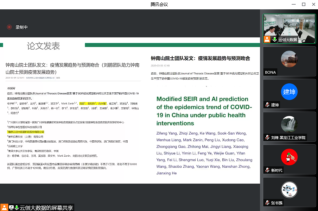Click the muted microphone icon beside 建坤
The height and width of the screenshot is (211, 318).
pyautogui.click(x=267, y=105)
